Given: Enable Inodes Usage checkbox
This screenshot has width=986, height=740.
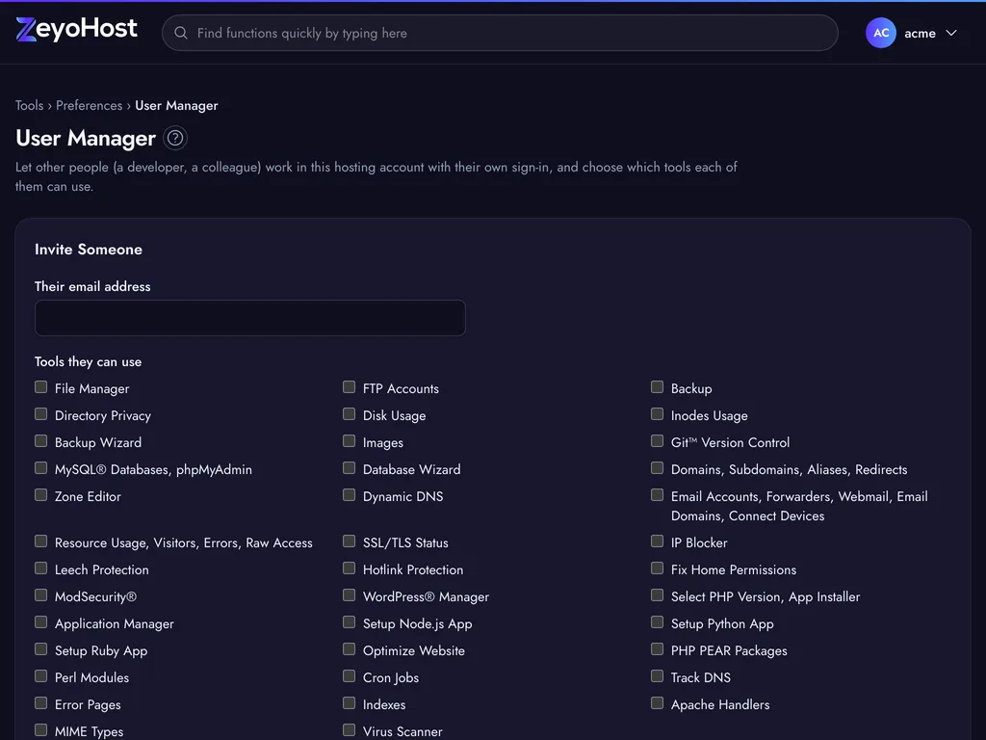Looking at the screenshot, I should 657,414.
